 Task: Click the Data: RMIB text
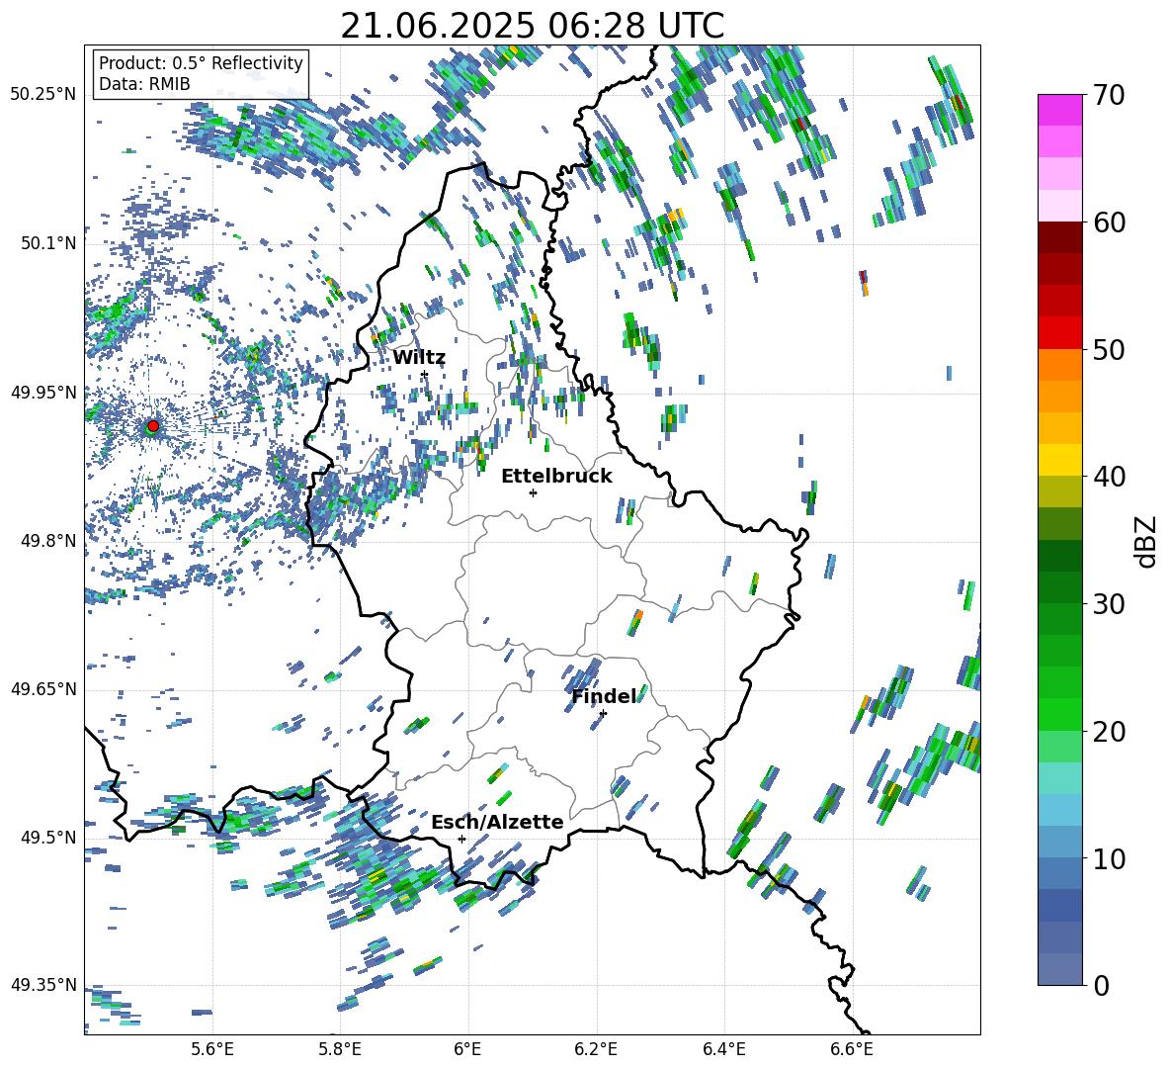click(144, 84)
